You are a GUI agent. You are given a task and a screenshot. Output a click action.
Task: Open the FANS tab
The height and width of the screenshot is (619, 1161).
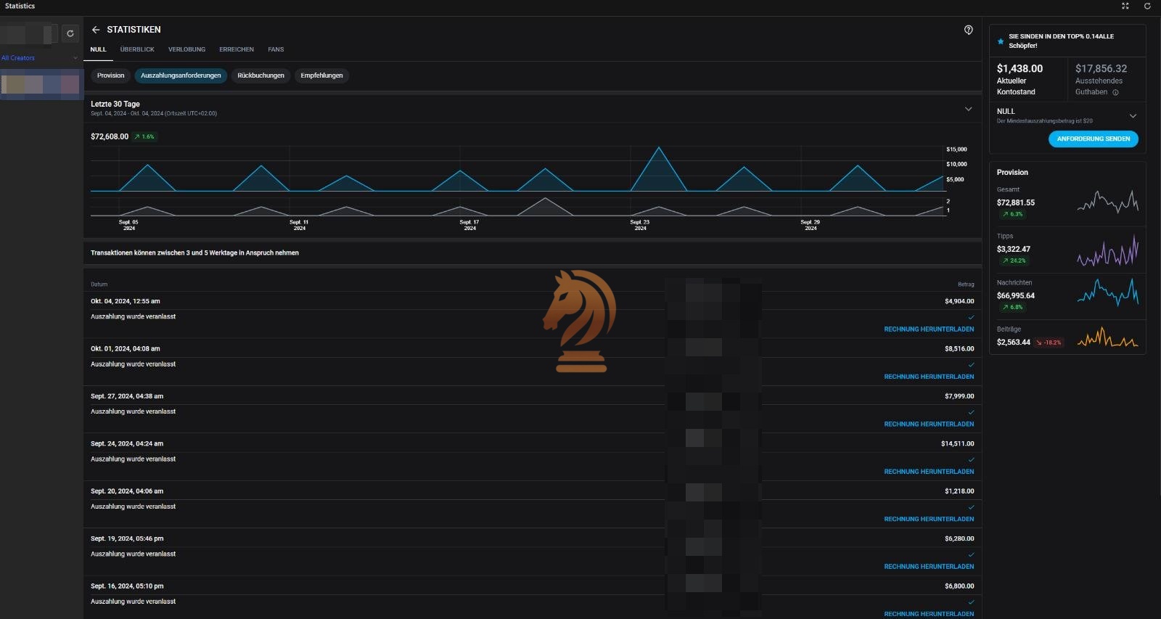point(276,49)
